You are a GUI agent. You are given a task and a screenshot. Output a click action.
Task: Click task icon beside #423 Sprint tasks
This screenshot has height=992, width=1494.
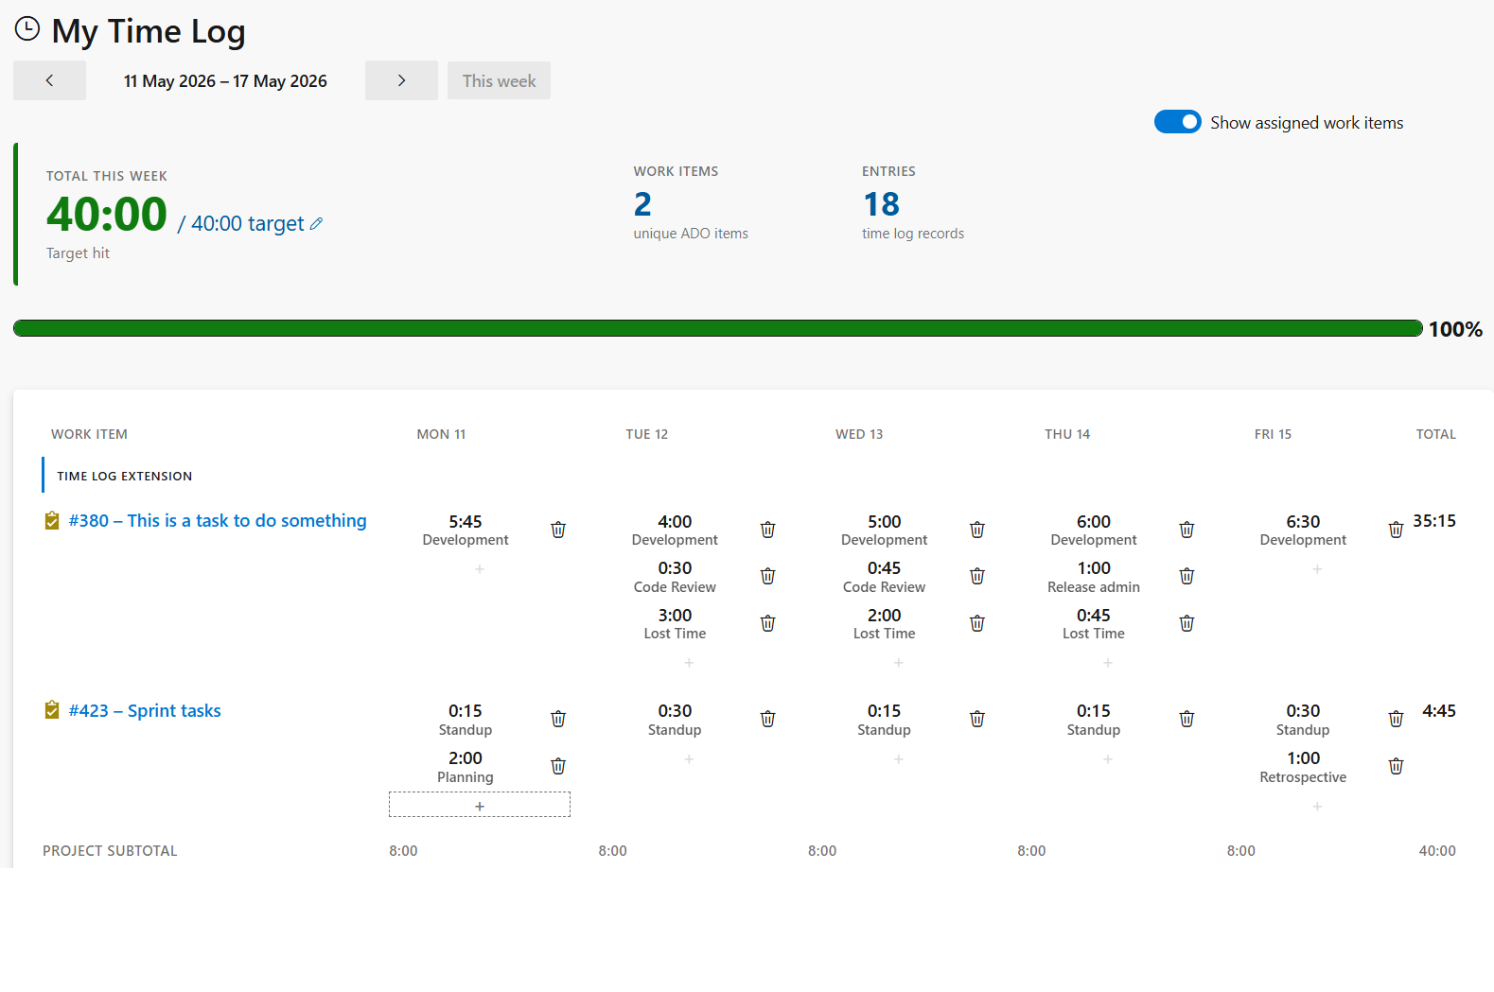pyautogui.click(x=52, y=710)
